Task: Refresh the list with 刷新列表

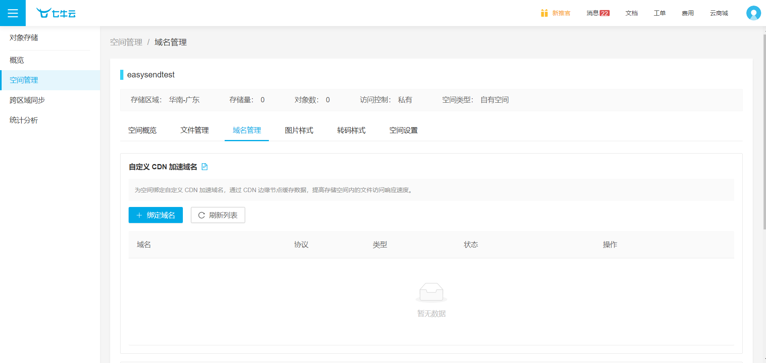Action: pos(218,215)
